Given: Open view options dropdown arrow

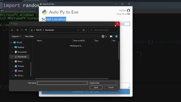Looking at the screenshot, I should (x=106, y=37).
